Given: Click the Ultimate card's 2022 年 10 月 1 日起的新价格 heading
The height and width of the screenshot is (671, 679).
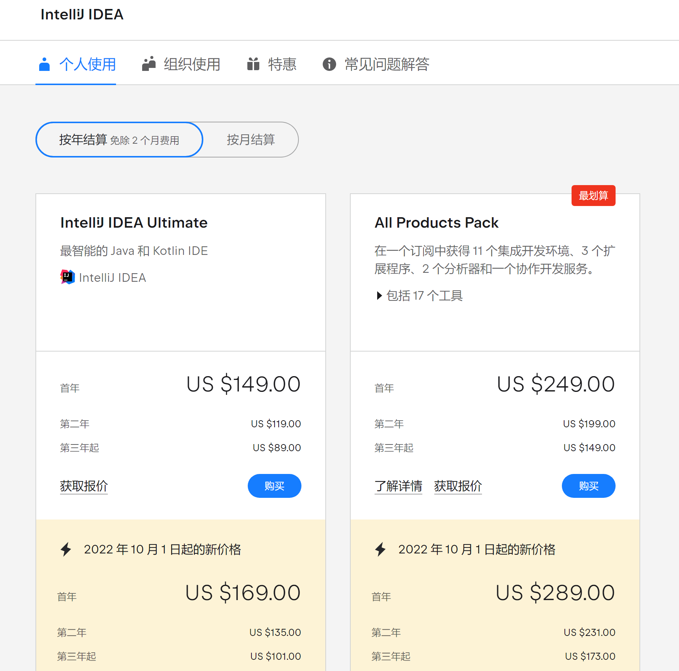Looking at the screenshot, I should point(163,549).
